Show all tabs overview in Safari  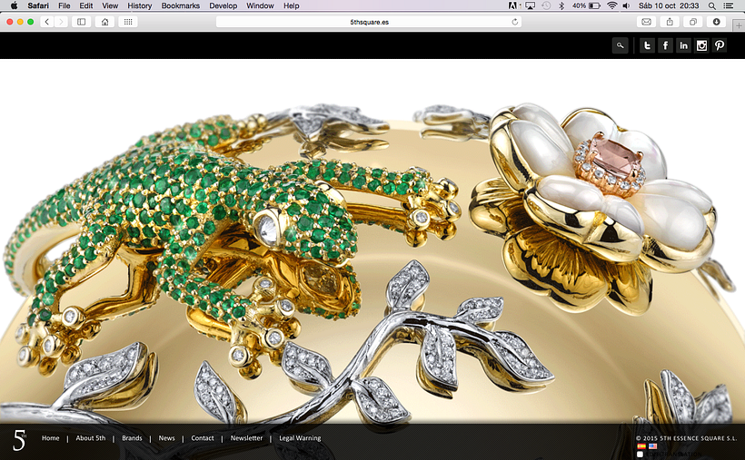692,22
